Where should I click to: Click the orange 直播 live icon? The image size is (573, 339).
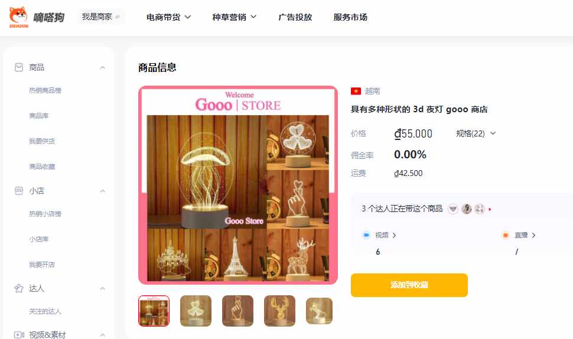[x=506, y=235]
